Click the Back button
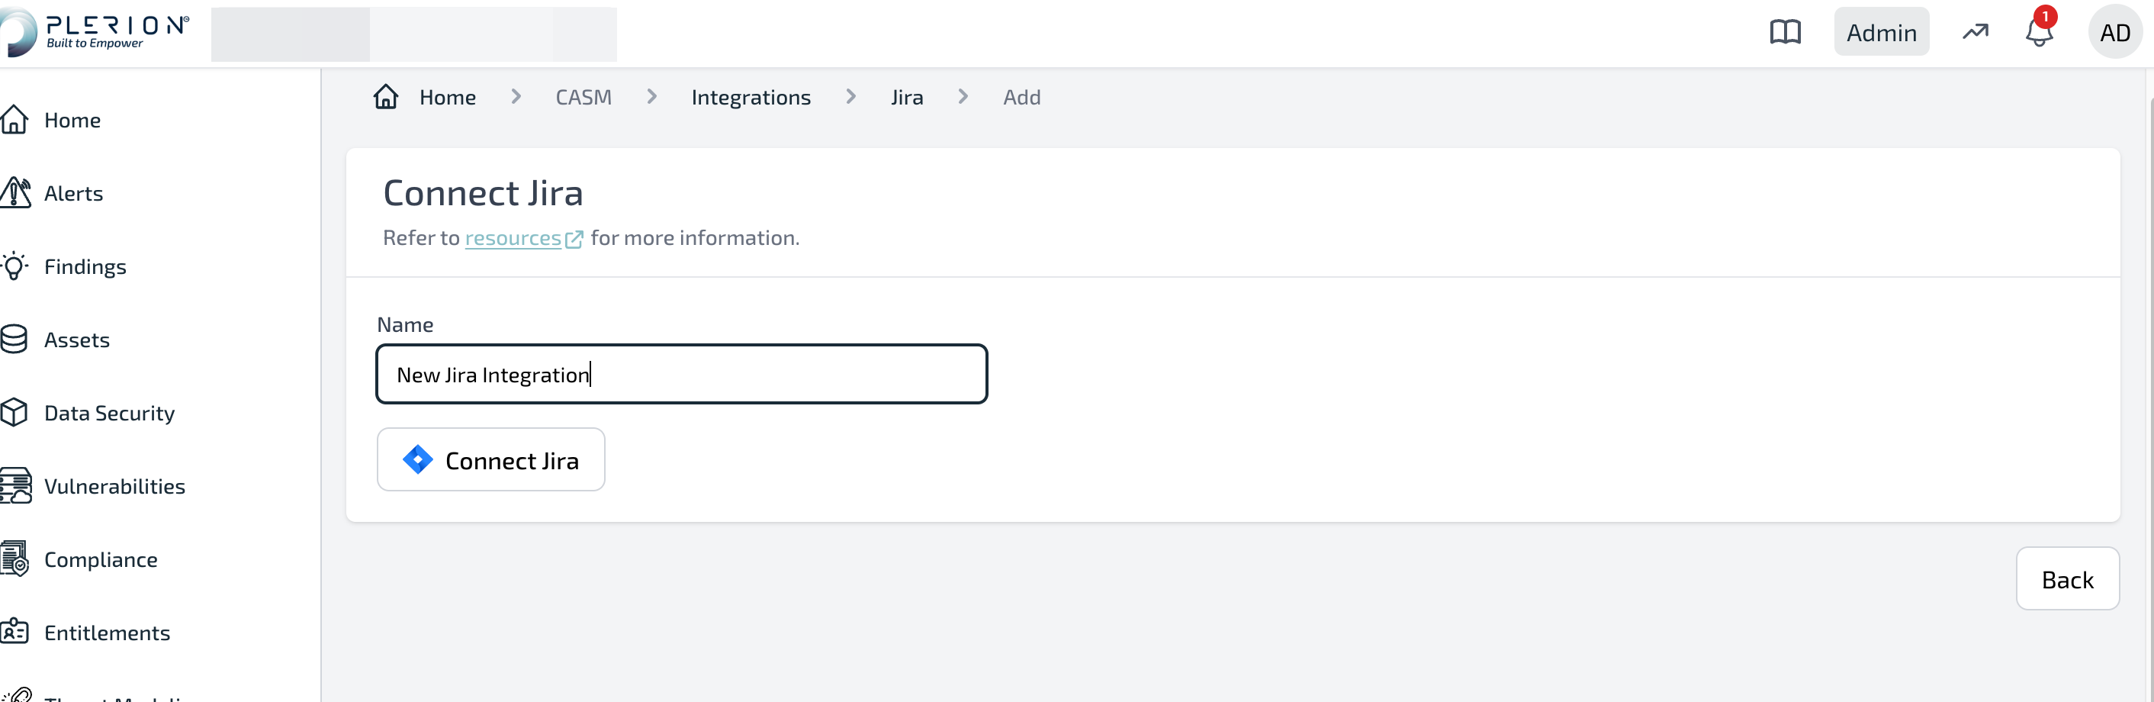Screen dimensions: 2154x702 (x=2067, y=579)
